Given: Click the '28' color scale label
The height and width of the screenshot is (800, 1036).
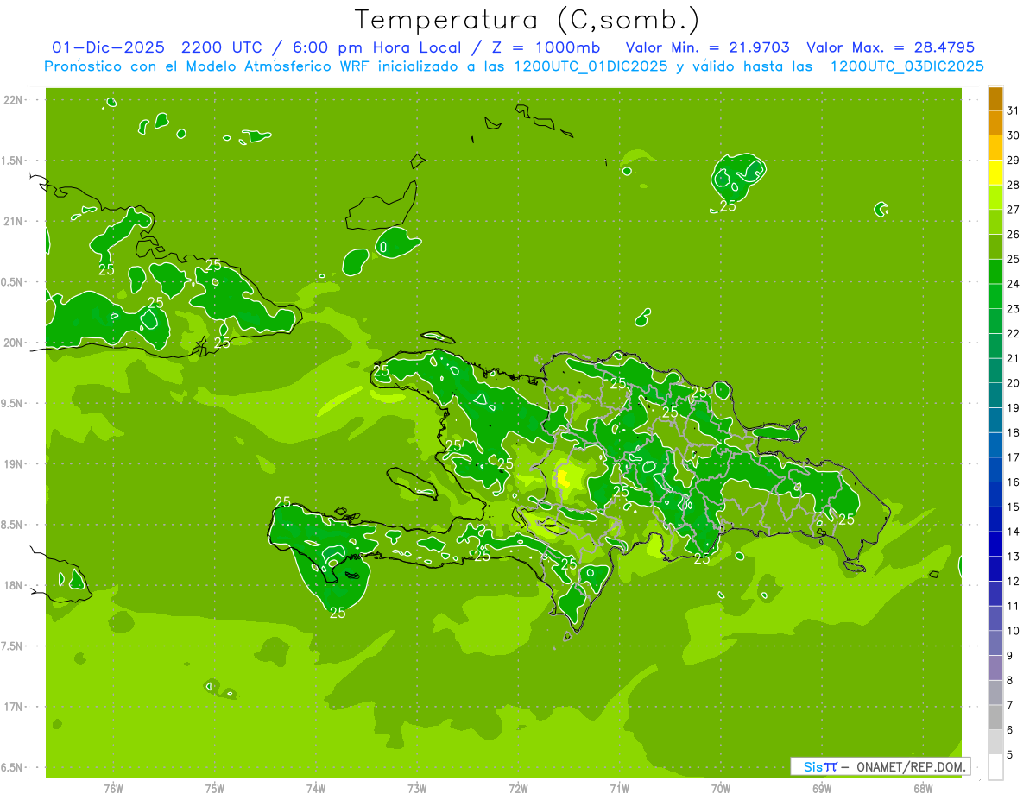Looking at the screenshot, I should tap(1014, 185).
